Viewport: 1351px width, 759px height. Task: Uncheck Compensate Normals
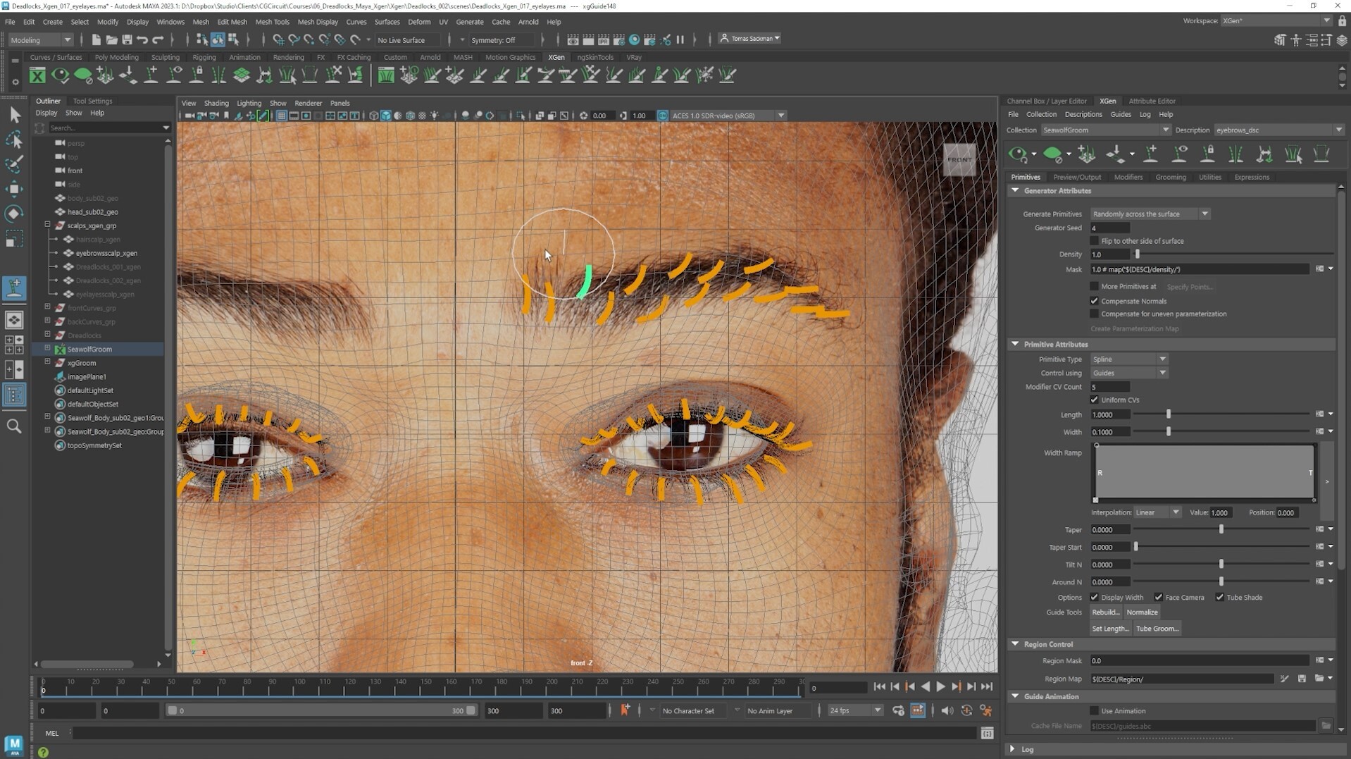pyautogui.click(x=1094, y=301)
